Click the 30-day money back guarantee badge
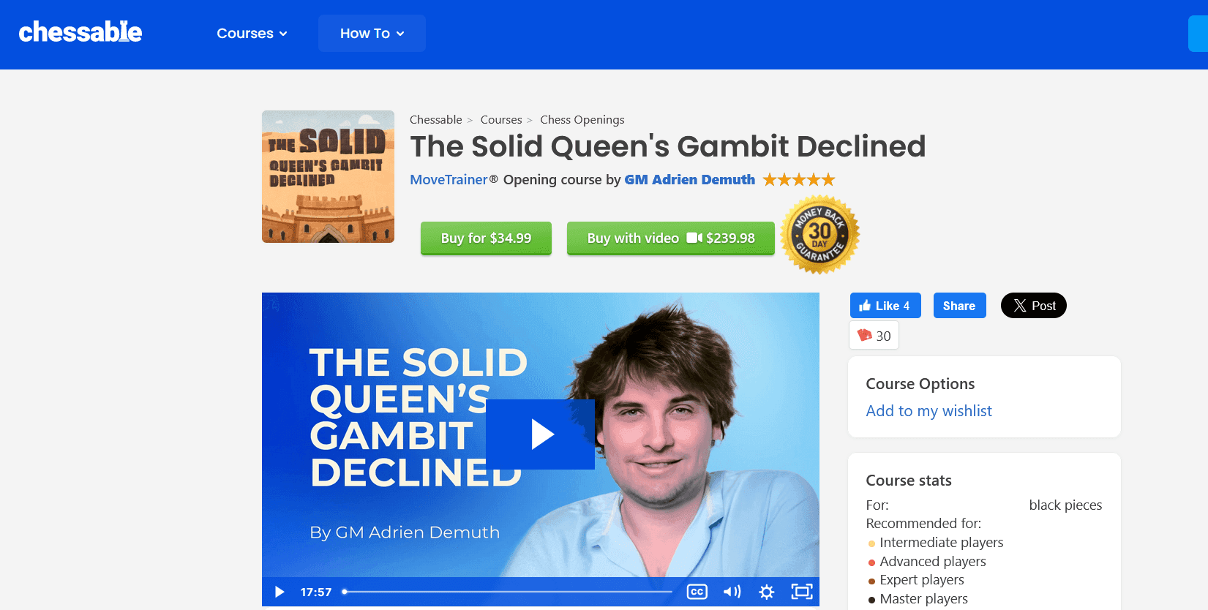This screenshot has height=610, width=1208. (819, 235)
